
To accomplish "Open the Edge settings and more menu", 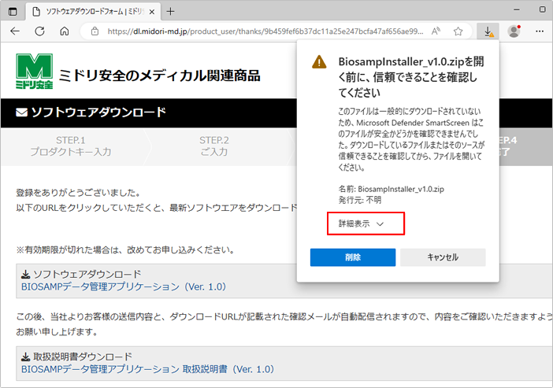I will pos(540,31).
